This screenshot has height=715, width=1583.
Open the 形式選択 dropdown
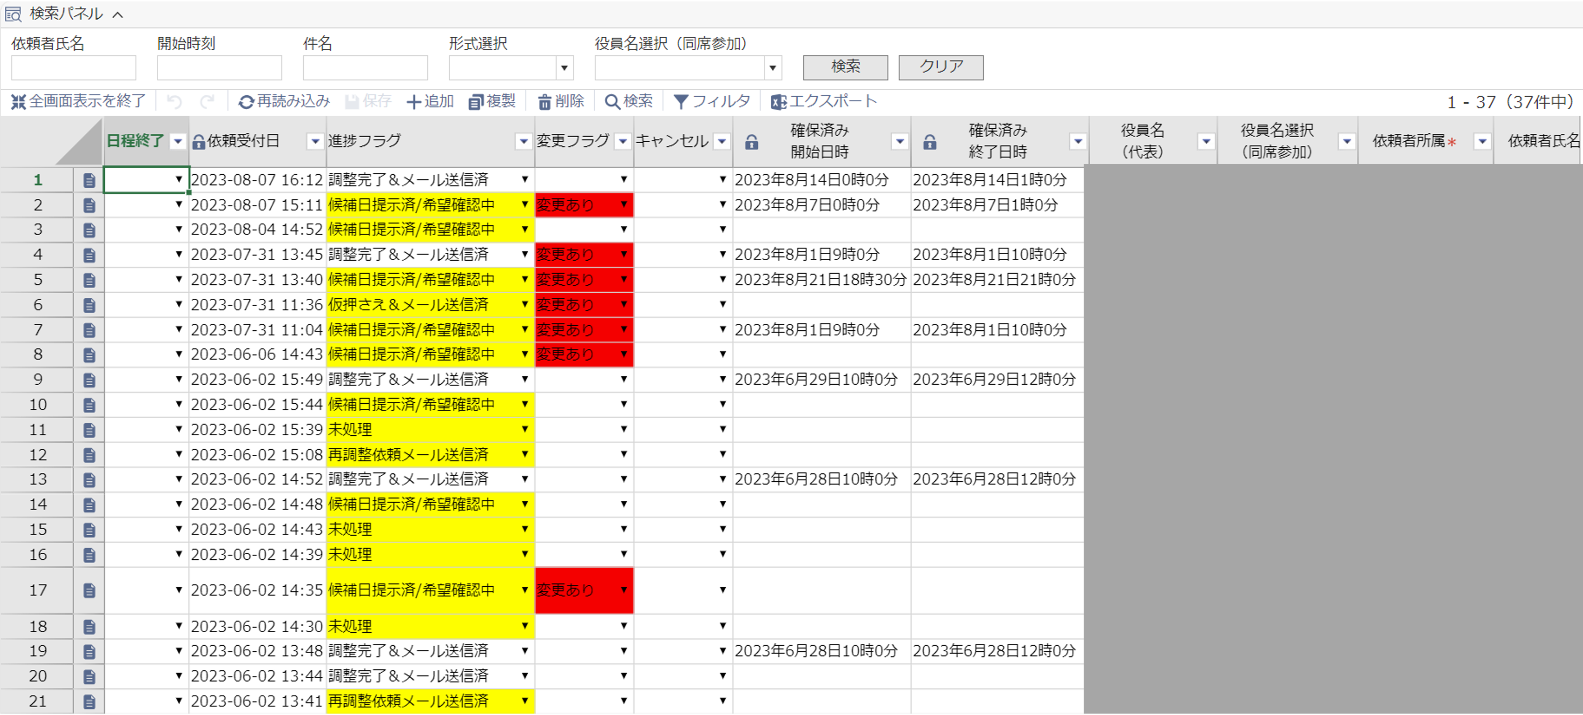(x=564, y=68)
